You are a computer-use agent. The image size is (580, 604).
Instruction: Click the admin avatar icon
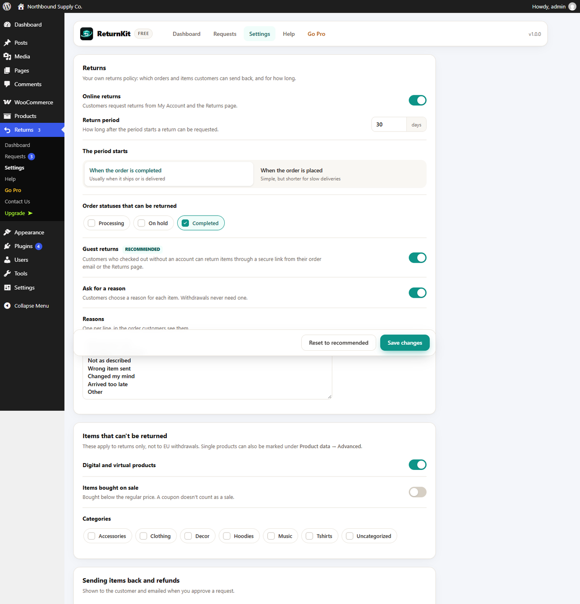(x=572, y=6)
